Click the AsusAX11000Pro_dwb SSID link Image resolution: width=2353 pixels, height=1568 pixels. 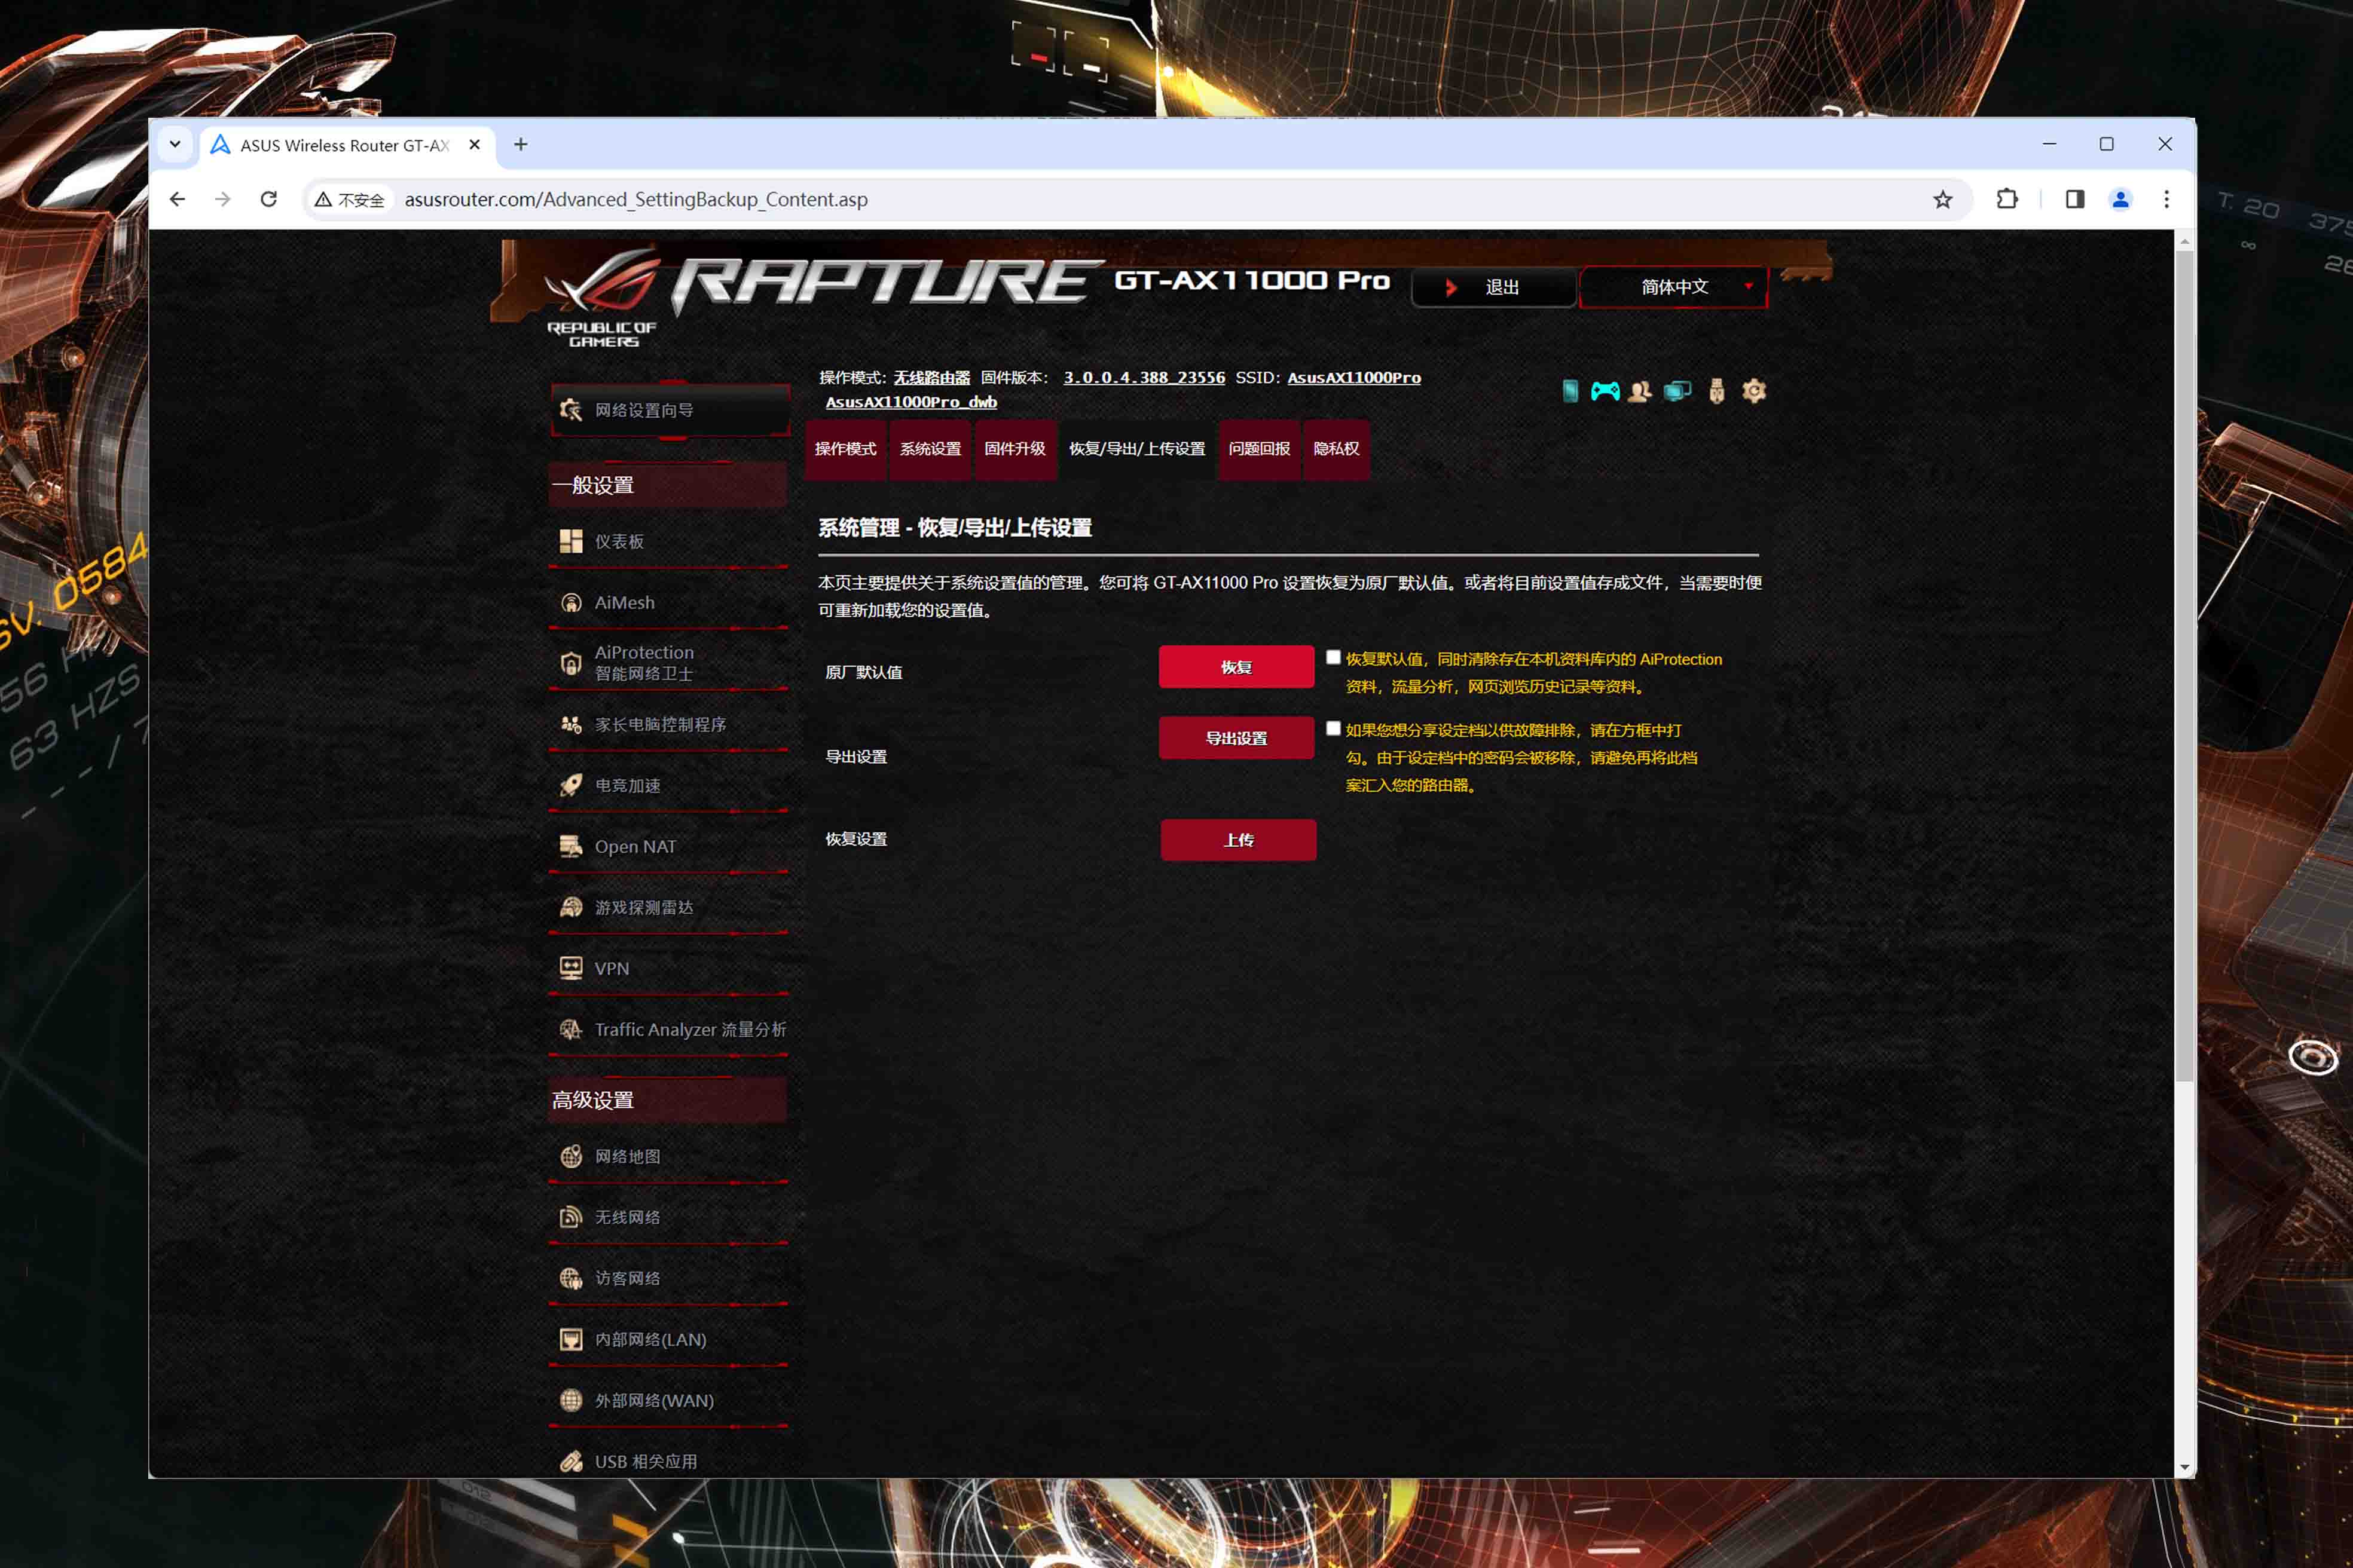910,402
